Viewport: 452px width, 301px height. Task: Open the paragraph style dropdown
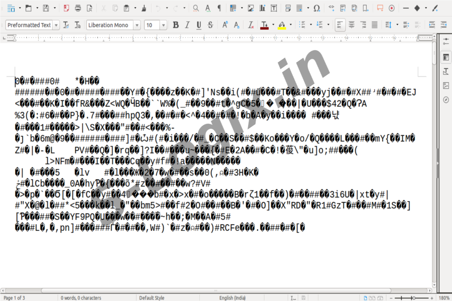pos(56,25)
